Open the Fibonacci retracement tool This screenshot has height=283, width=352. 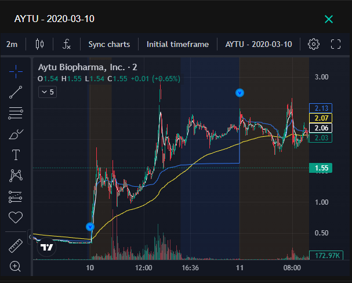coord(16,113)
